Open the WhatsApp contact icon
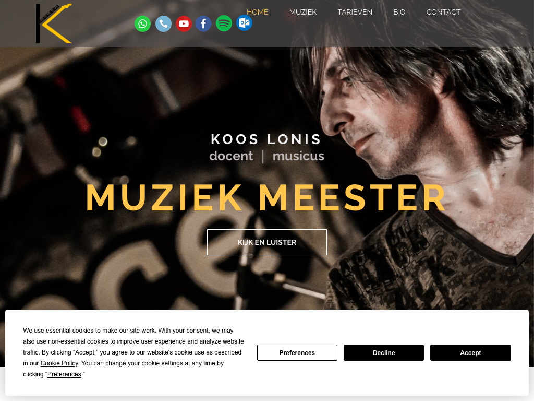 [x=143, y=24]
